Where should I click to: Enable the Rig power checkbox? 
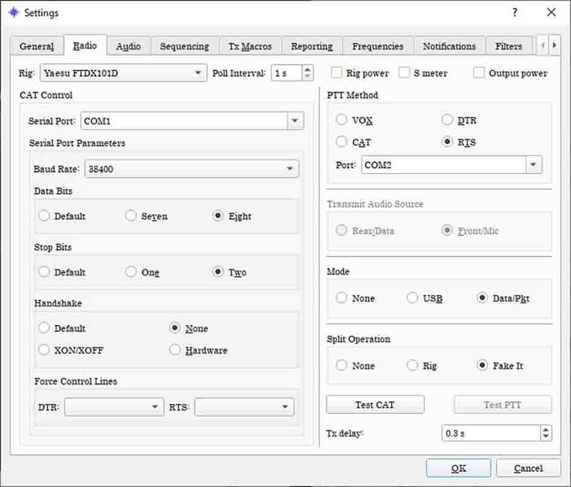pyautogui.click(x=337, y=73)
